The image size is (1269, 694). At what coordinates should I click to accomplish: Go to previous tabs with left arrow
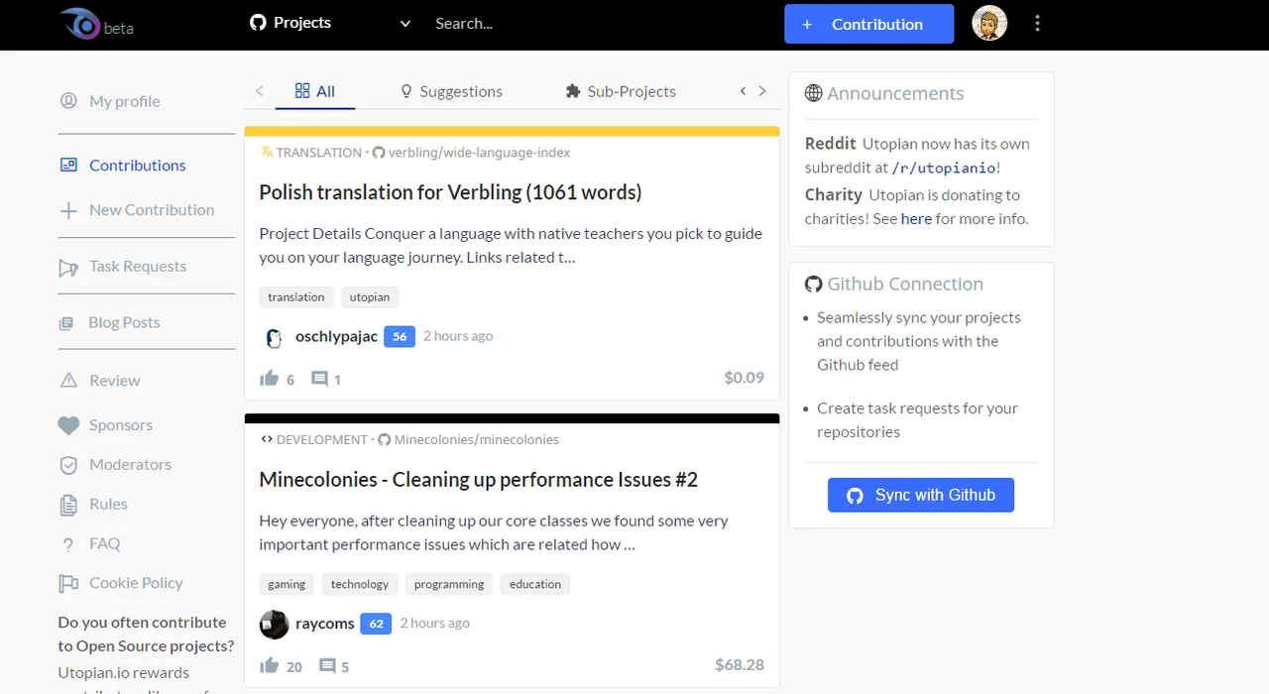point(260,91)
